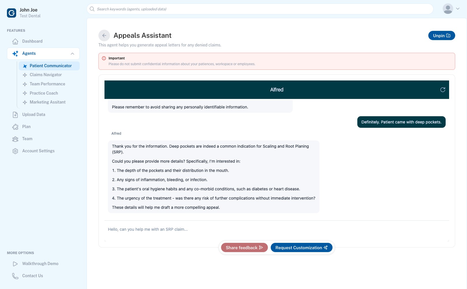The image size is (467, 289).
Task: Unpin the Appeals Assistant agent
Action: (442, 35)
